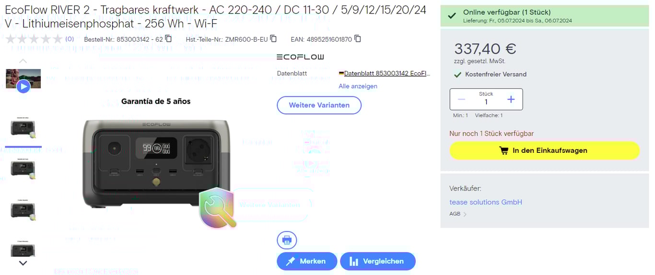
Task: Decrease quantity with the minus icon
Action: tap(461, 99)
